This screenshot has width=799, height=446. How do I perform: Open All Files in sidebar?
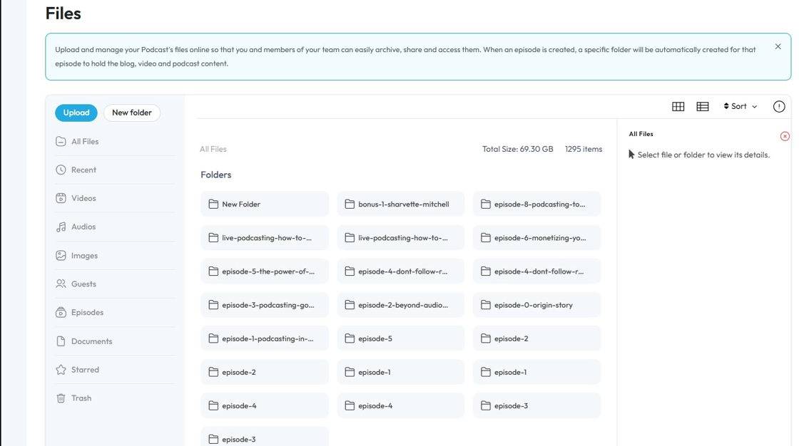tap(84, 142)
